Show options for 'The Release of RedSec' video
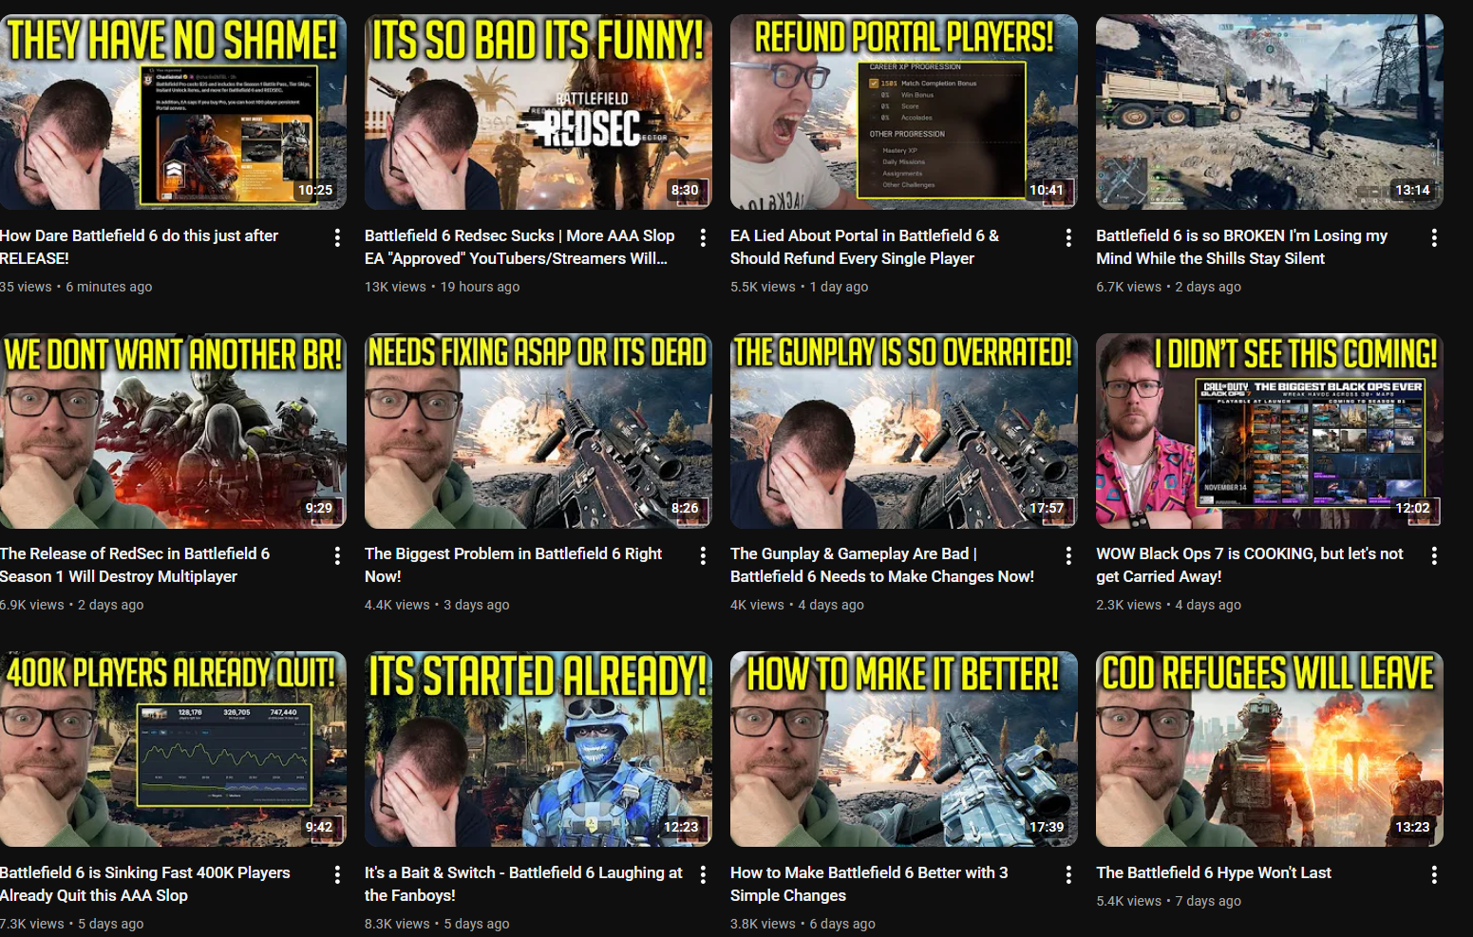 click(337, 555)
